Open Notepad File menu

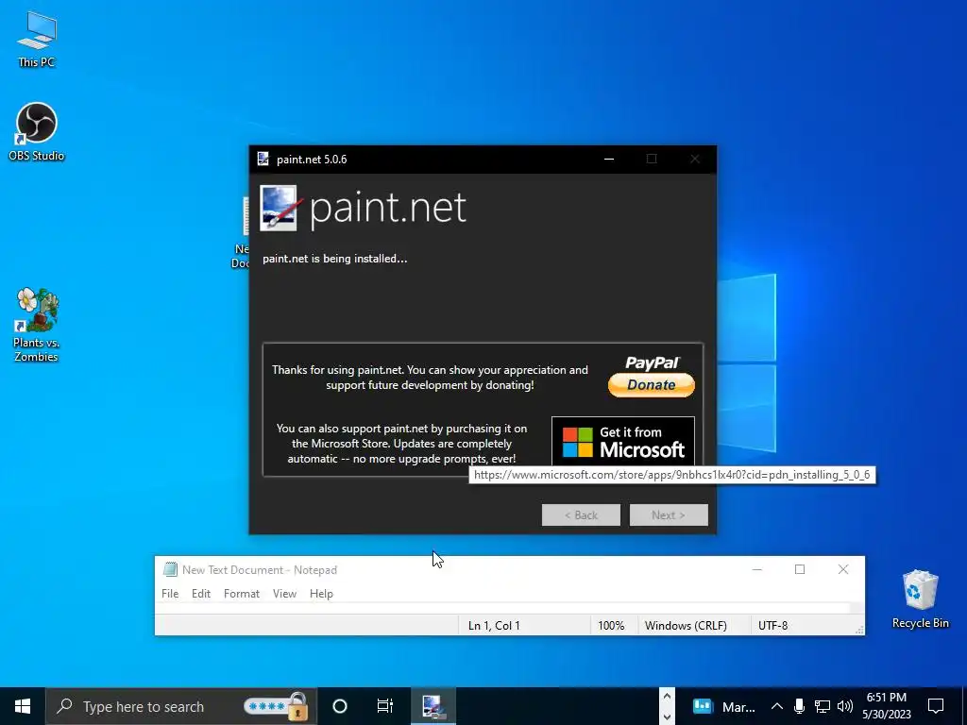point(170,593)
